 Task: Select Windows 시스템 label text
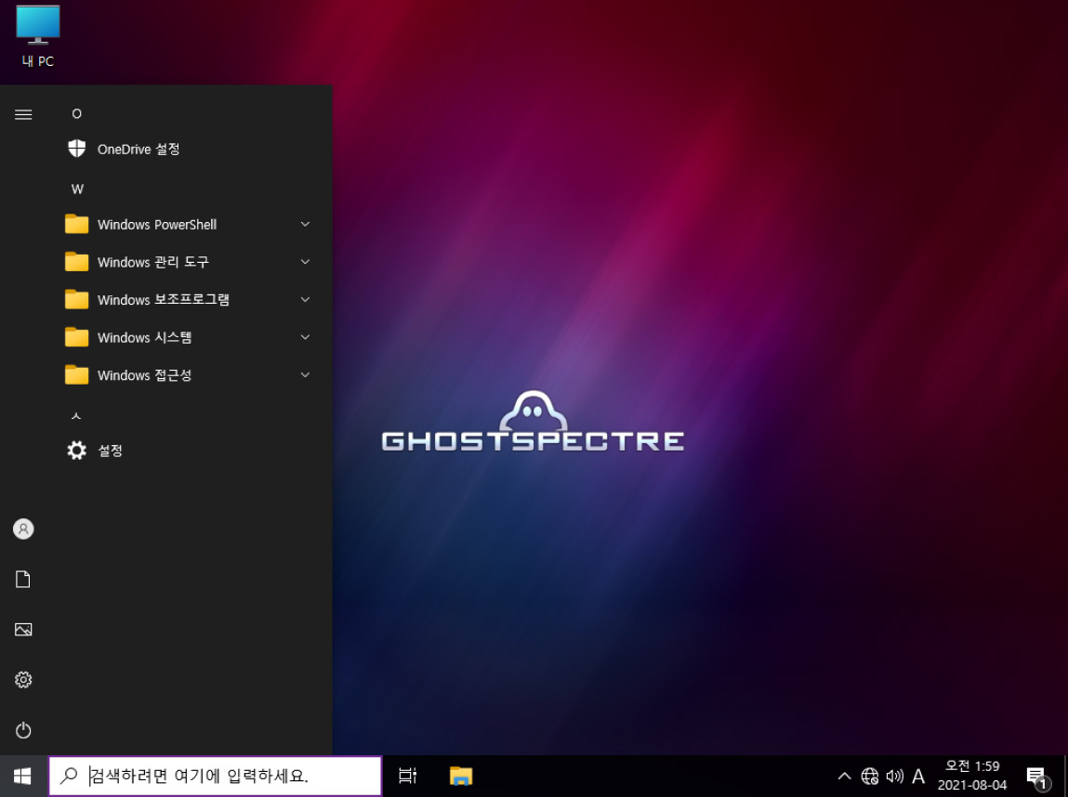click(144, 337)
